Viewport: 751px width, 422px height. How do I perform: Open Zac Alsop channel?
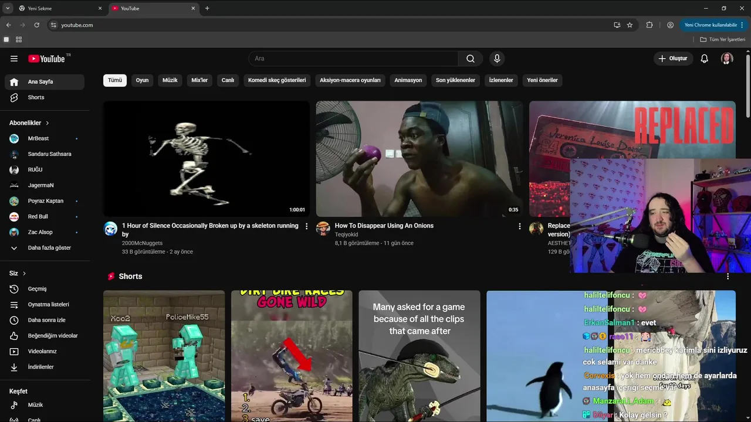(x=45, y=232)
